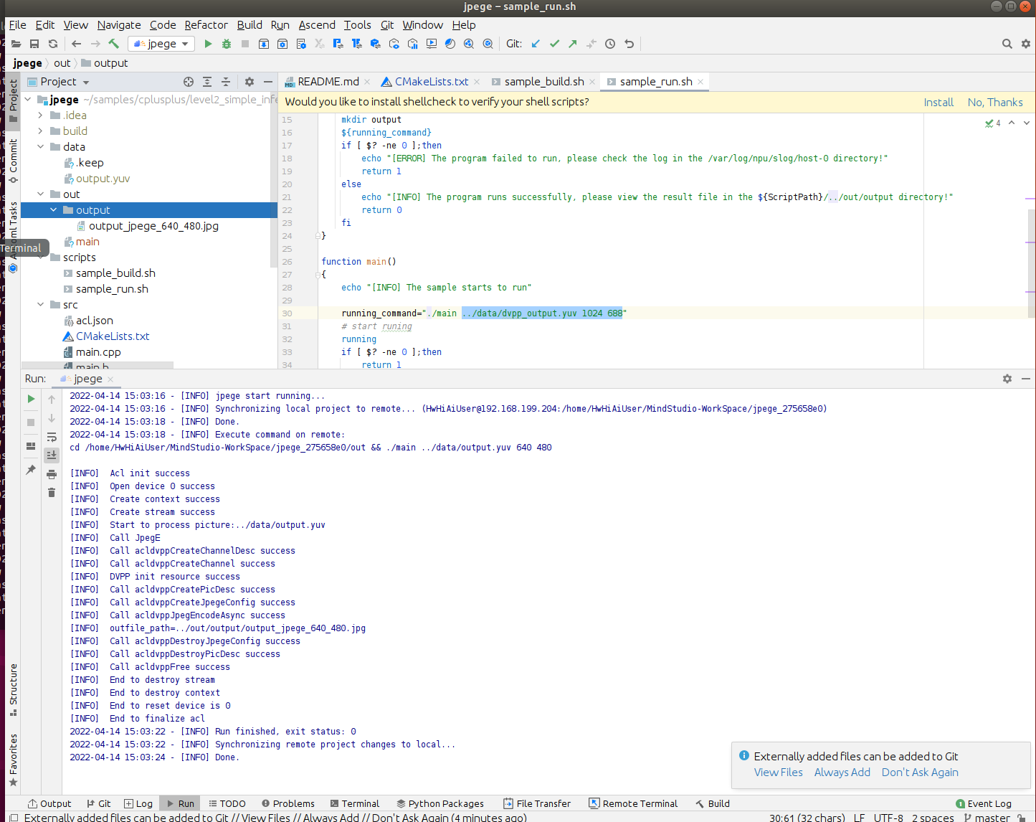The width and height of the screenshot is (1036, 822).
Task: Open Git history clock icon
Action: pyautogui.click(x=610, y=44)
